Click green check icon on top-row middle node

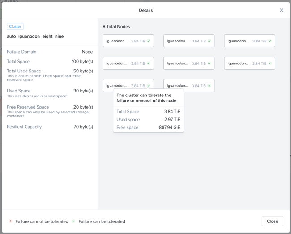209,41
